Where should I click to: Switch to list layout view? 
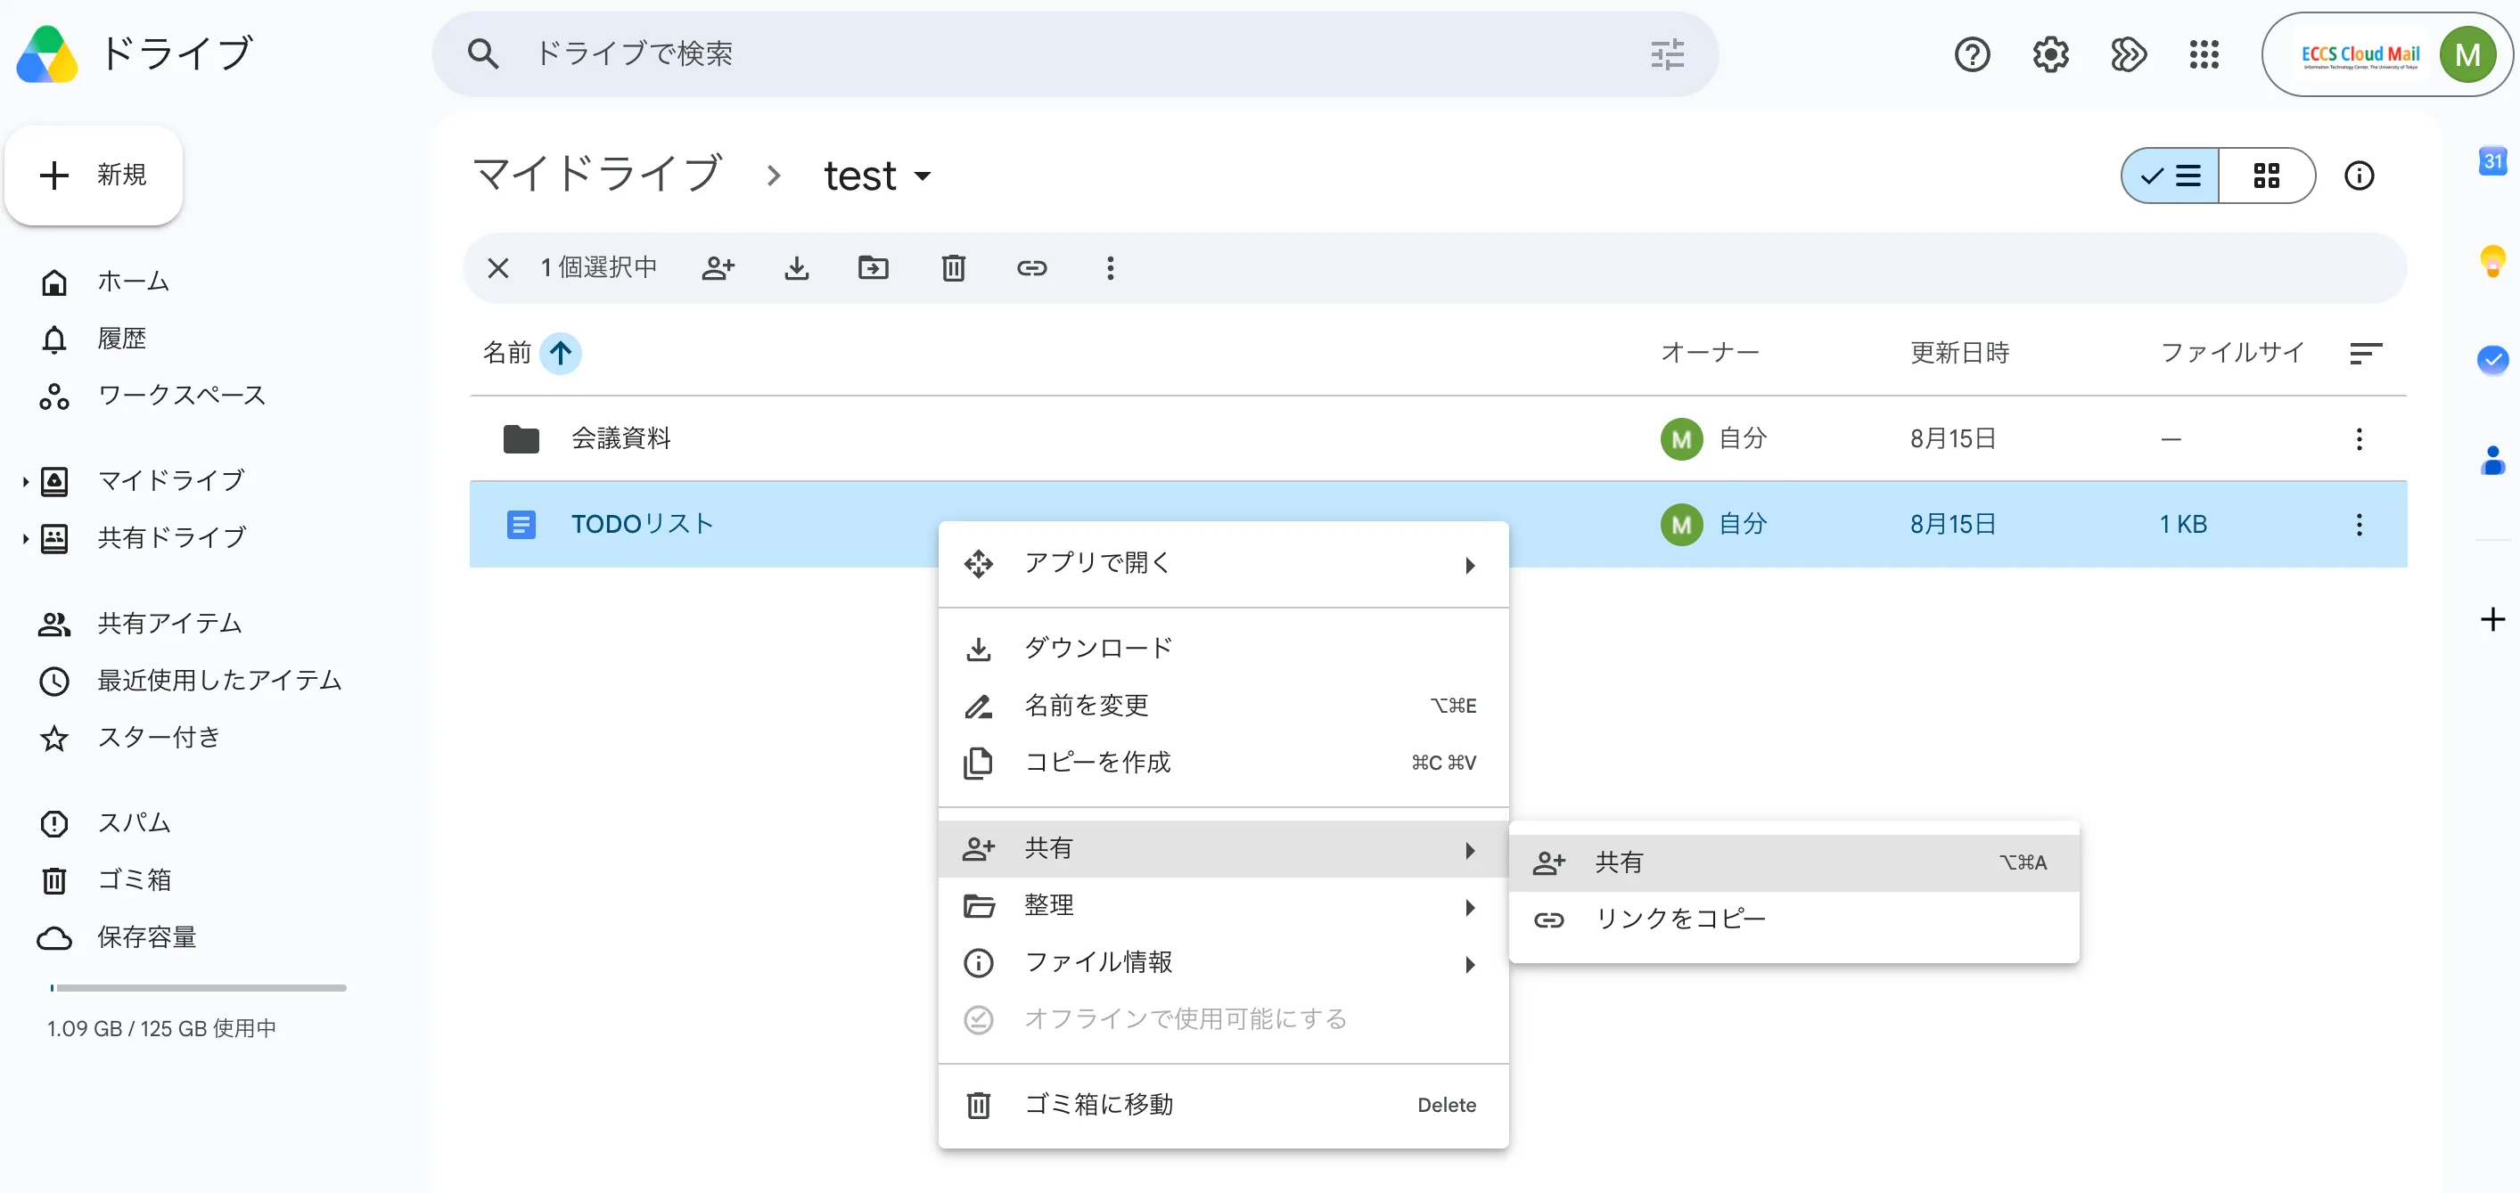pos(2170,176)
